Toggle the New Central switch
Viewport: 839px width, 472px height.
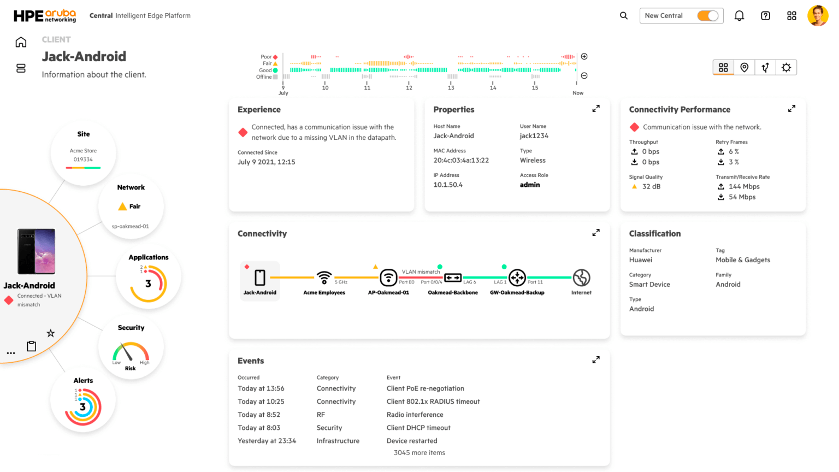coord(707,16)
